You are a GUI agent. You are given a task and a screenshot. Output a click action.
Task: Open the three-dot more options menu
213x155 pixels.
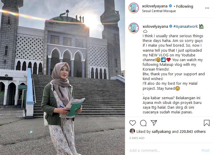coord(207,8)
